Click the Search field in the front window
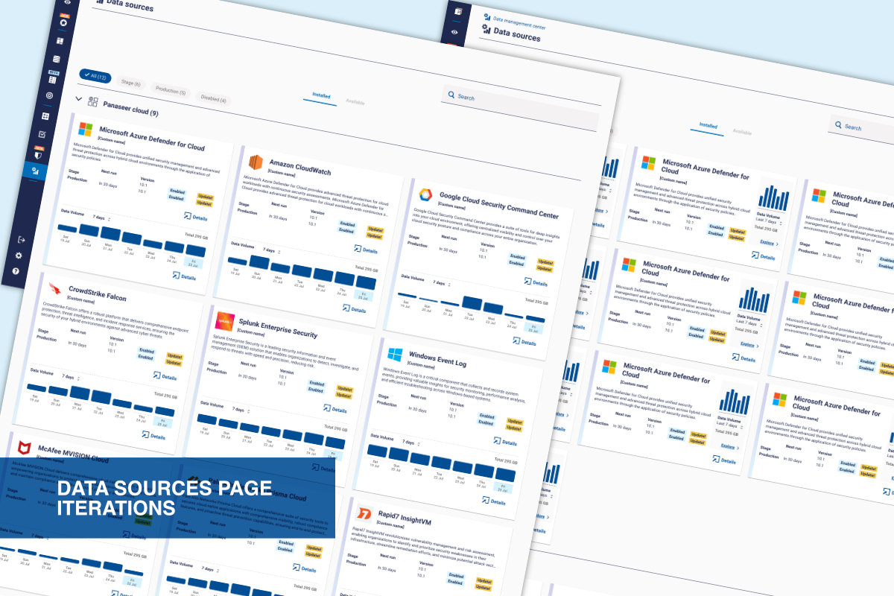This screenshot has width=894, height=596. click(521, 110)
